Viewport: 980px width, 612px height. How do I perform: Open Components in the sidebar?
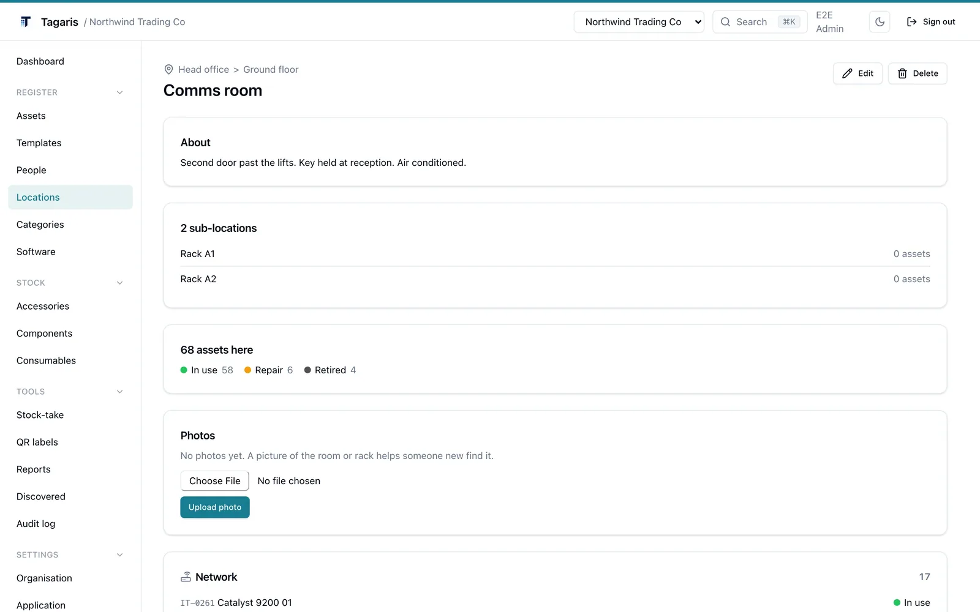[x=70, y=334]
